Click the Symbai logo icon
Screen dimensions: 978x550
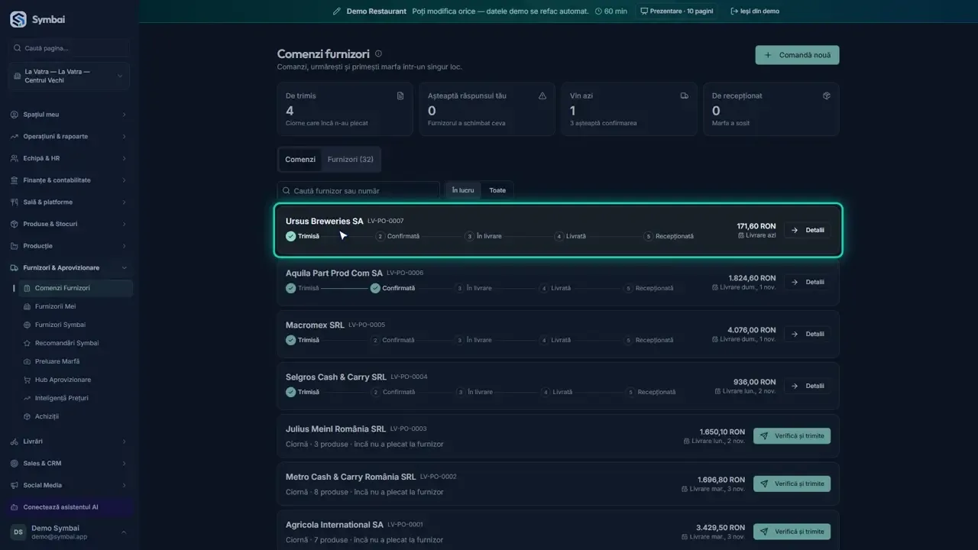(18, 20)
